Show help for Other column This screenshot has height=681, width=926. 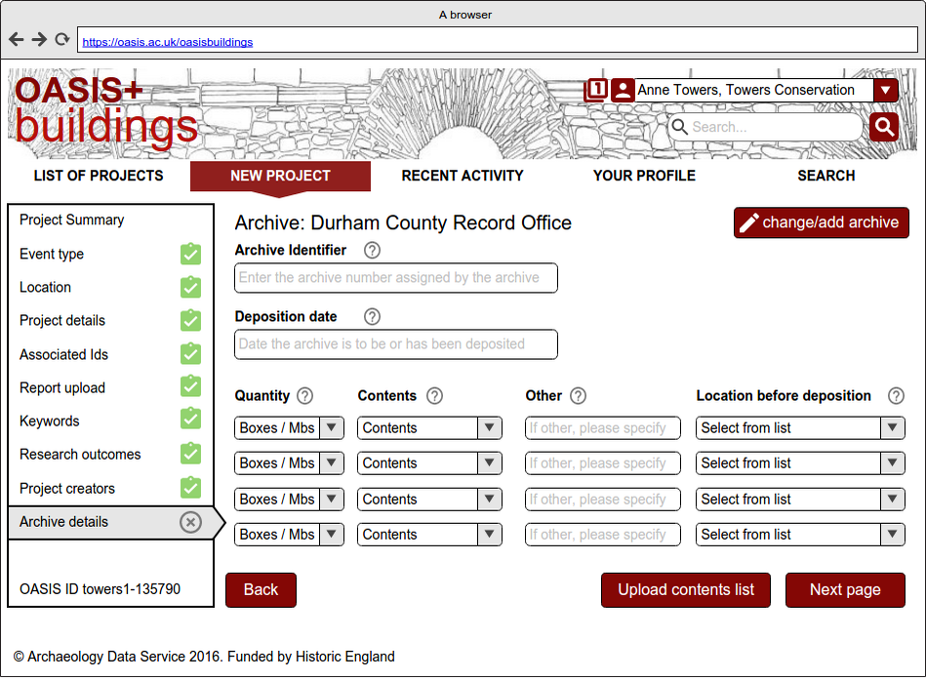(579, 396)
